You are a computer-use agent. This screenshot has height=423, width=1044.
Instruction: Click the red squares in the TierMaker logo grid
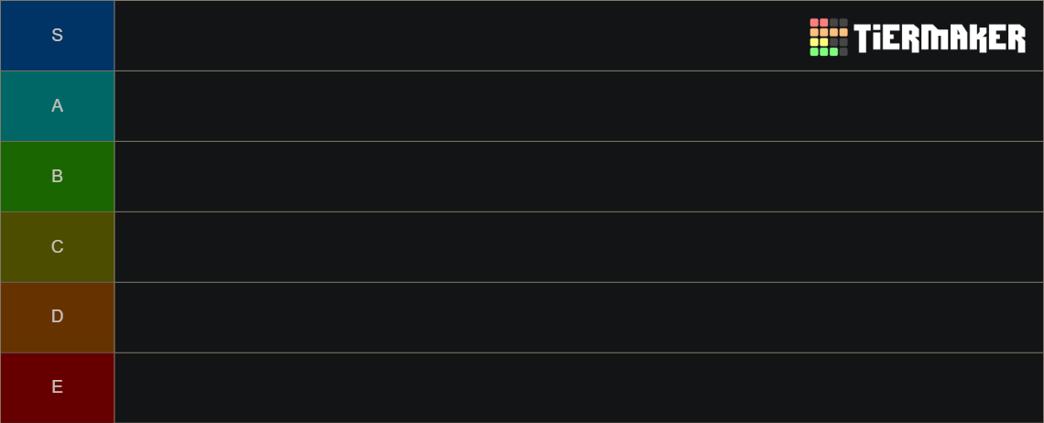819,23
